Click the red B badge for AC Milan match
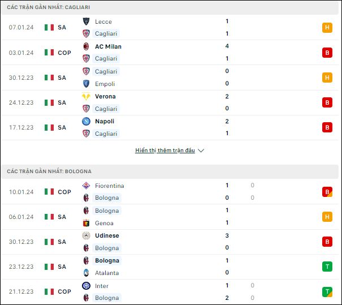342x305 pixels. point(327,53)
